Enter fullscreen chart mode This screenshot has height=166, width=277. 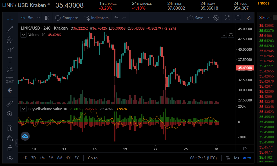227,18
